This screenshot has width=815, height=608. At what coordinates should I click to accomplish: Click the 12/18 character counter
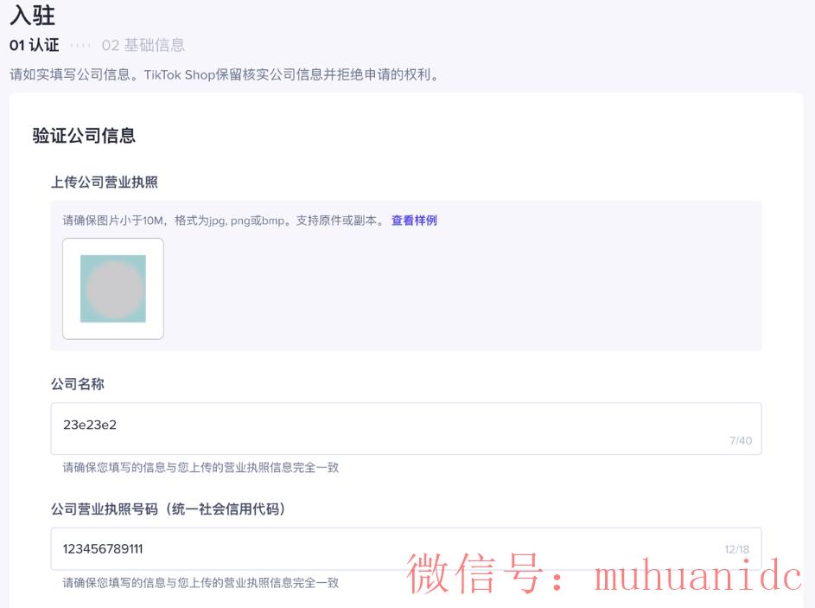point(737,549)
